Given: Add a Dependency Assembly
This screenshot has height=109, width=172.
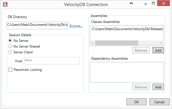Looking at the screenshot, I should pos(158,87).
